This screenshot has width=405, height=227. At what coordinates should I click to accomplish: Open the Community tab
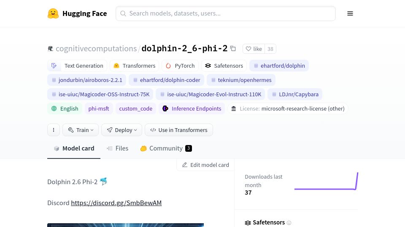[x=166, y=148]
